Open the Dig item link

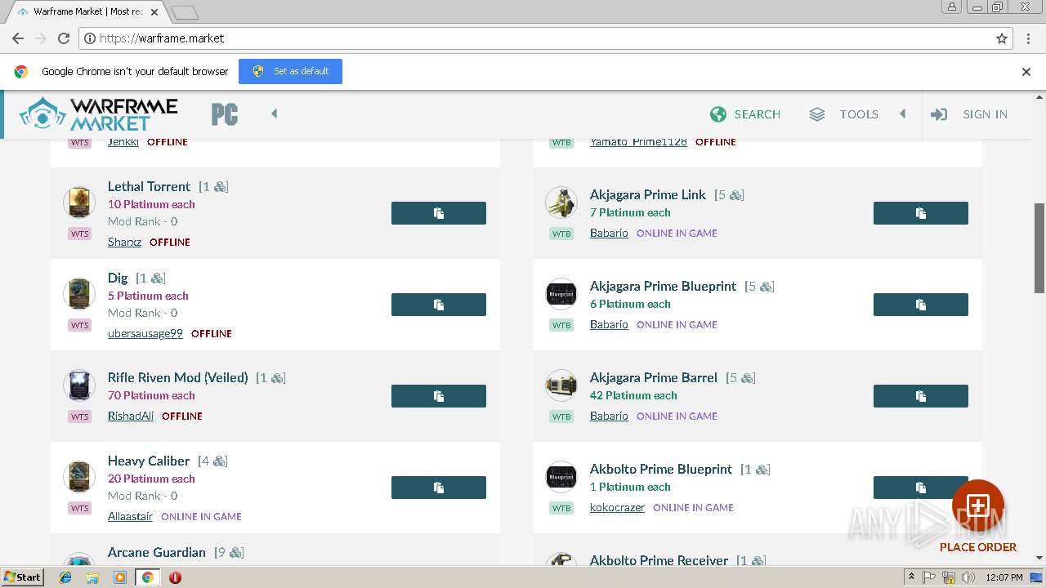click(118, 278)
